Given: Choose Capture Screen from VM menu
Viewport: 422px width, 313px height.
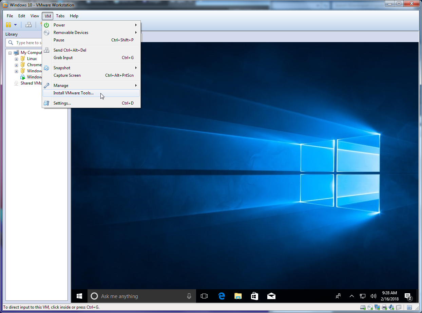Looking at the screenshot, I should [x=67, y=75].
